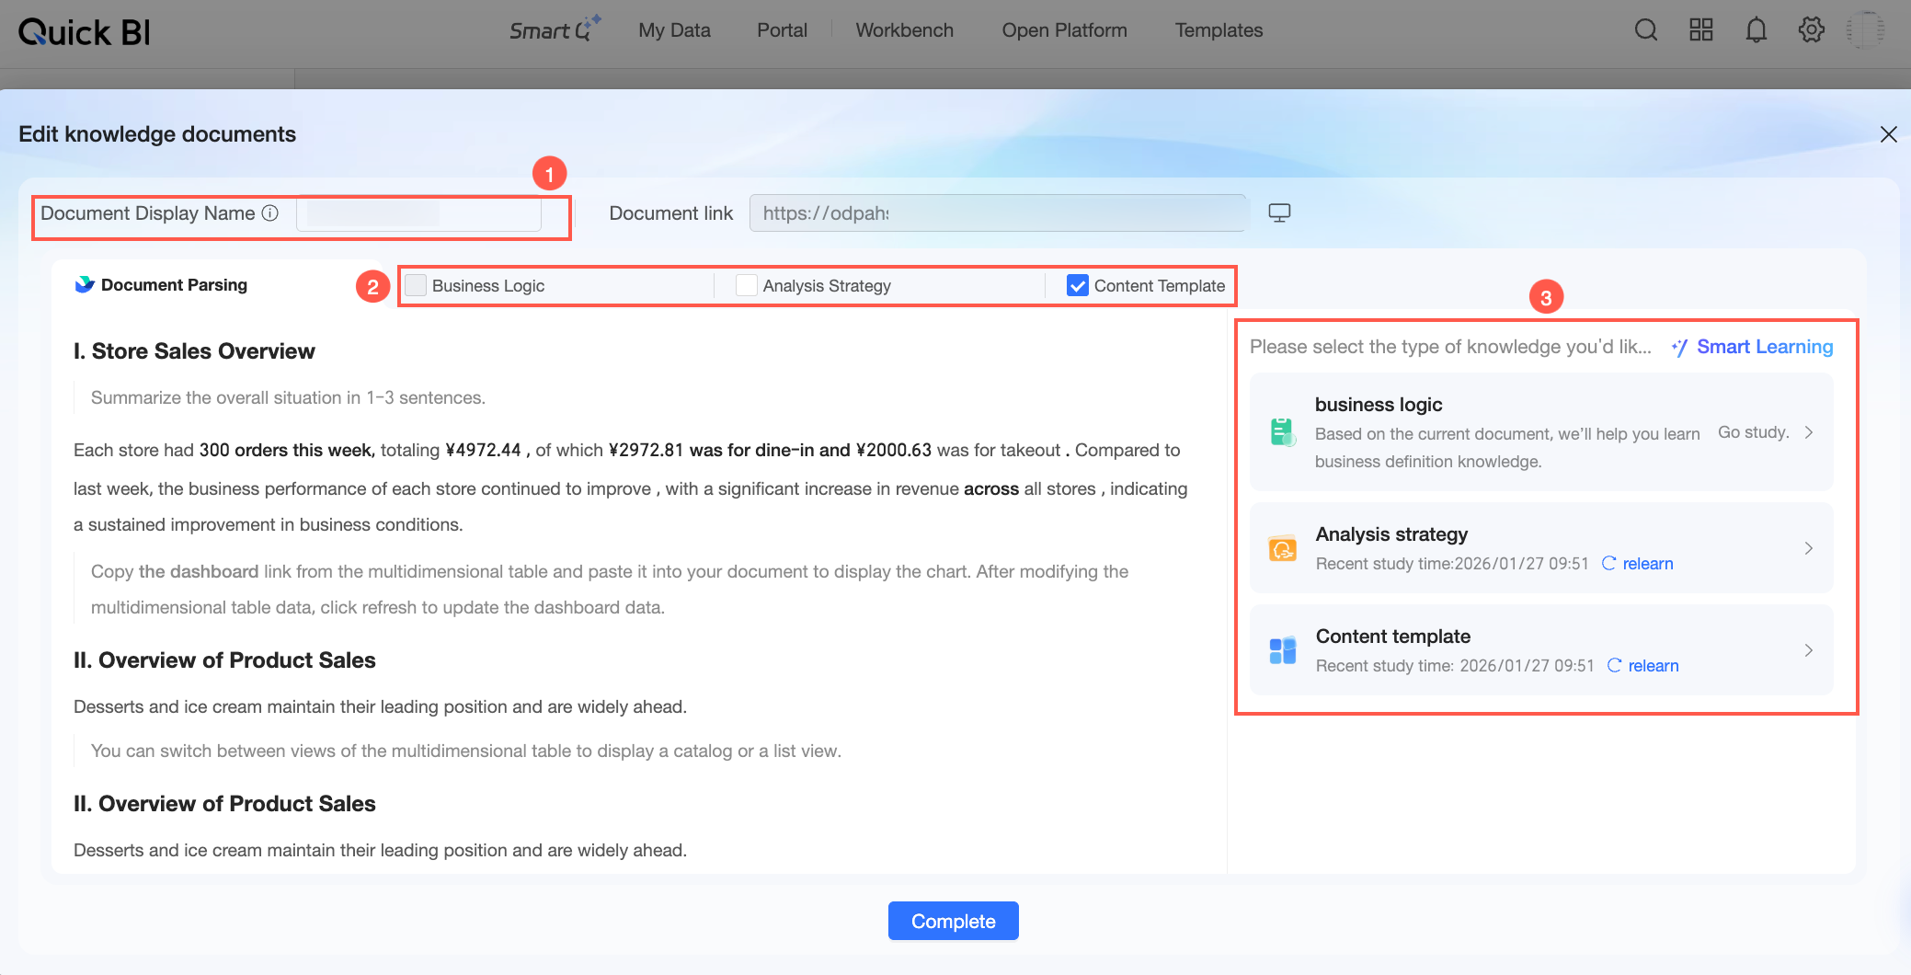Switch to Workbench
This screenshot has height=975, width=1911.
[904, 30]
